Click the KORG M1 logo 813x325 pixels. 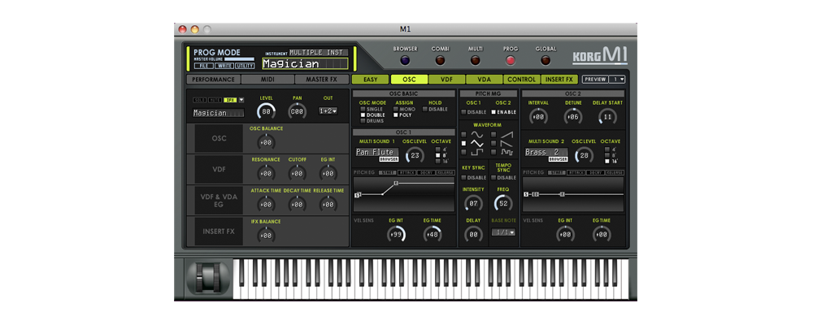600,57
